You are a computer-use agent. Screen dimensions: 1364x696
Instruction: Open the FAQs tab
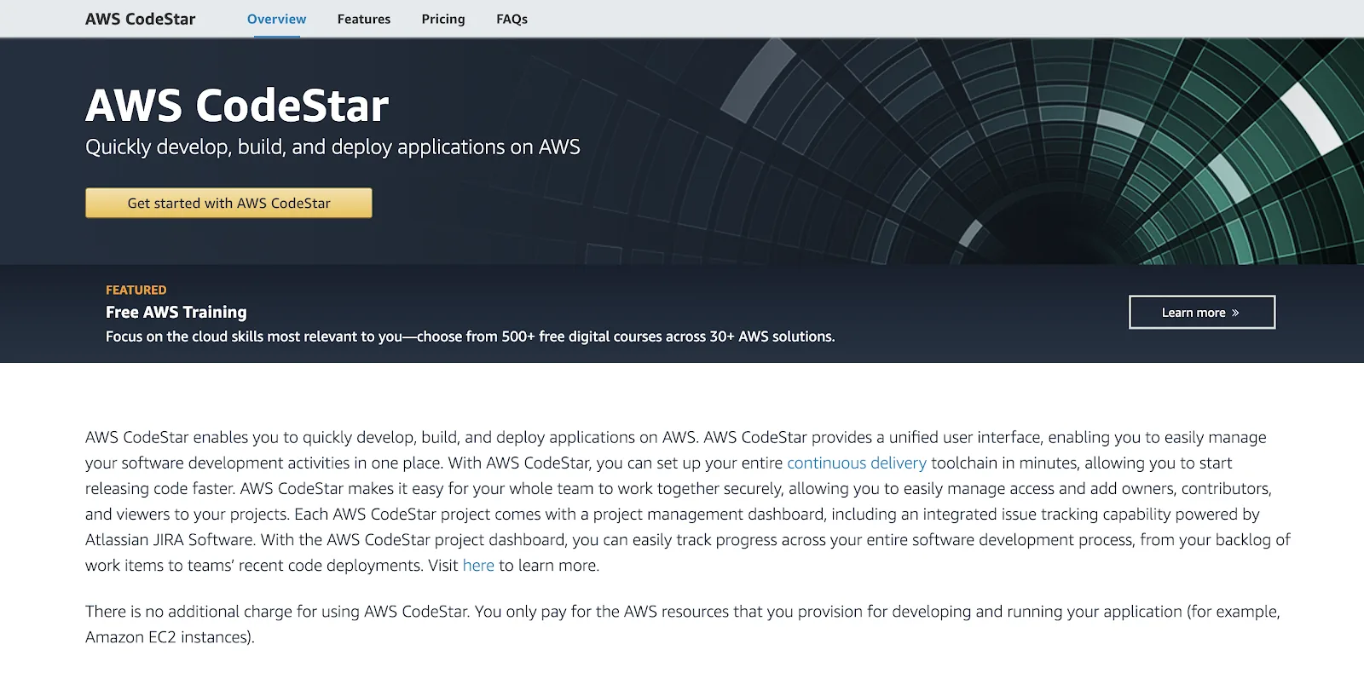click(x=511, y=19)
